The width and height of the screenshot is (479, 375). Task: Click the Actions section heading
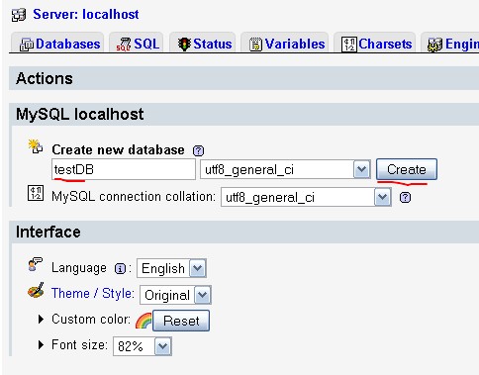click(x=45, y=78)
